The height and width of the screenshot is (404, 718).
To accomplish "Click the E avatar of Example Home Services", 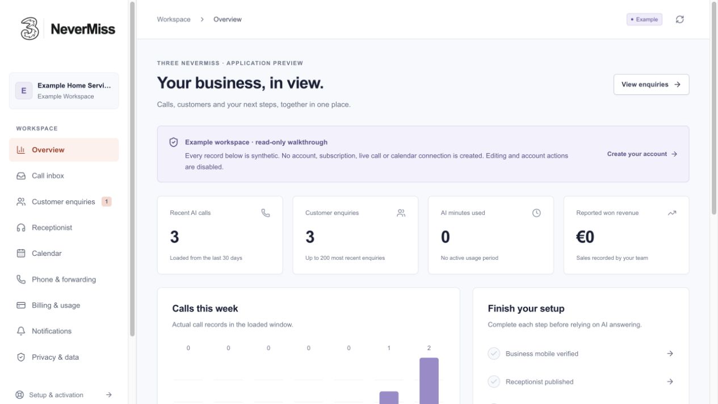I will pos(24,91).
